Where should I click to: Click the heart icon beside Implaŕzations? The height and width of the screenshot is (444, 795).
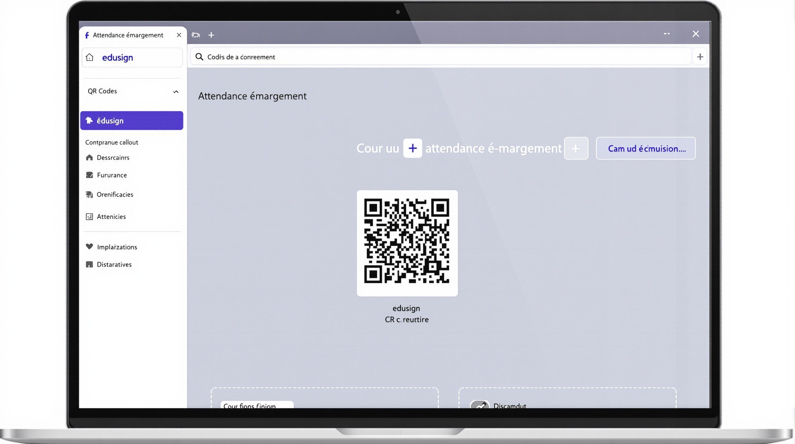(89, 246)
